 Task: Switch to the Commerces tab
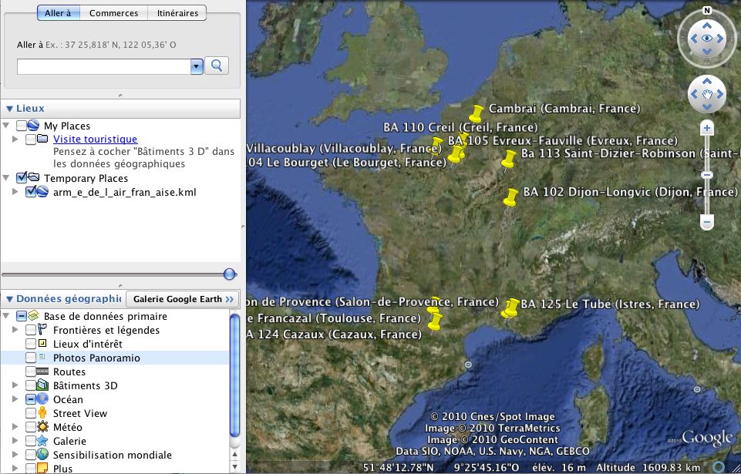113,13
